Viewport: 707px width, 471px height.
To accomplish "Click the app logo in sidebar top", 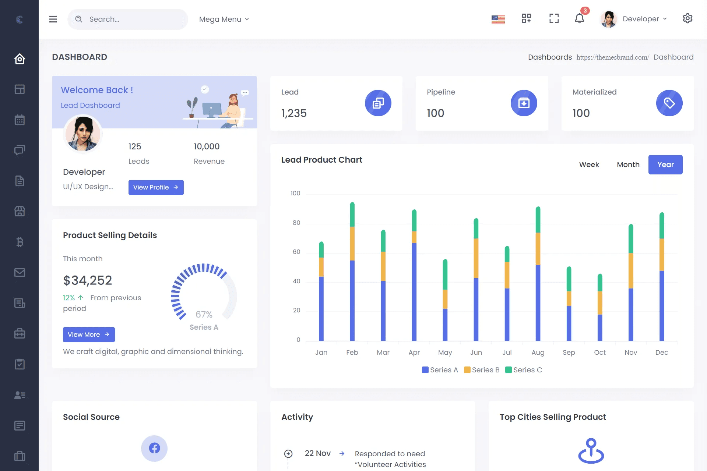I will [x=20, y=19].
